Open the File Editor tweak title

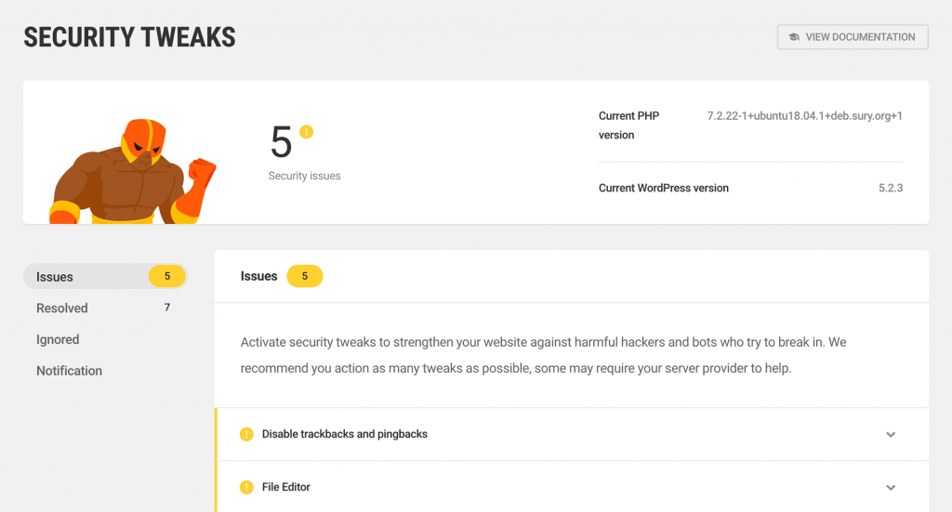285,487
